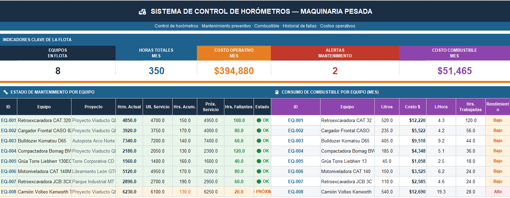Image resolution: width=510 pixels, height=198 pixels.
Task: Click green OK dot for Motoniveladora CAT 140M
Action: pos(259,171)
